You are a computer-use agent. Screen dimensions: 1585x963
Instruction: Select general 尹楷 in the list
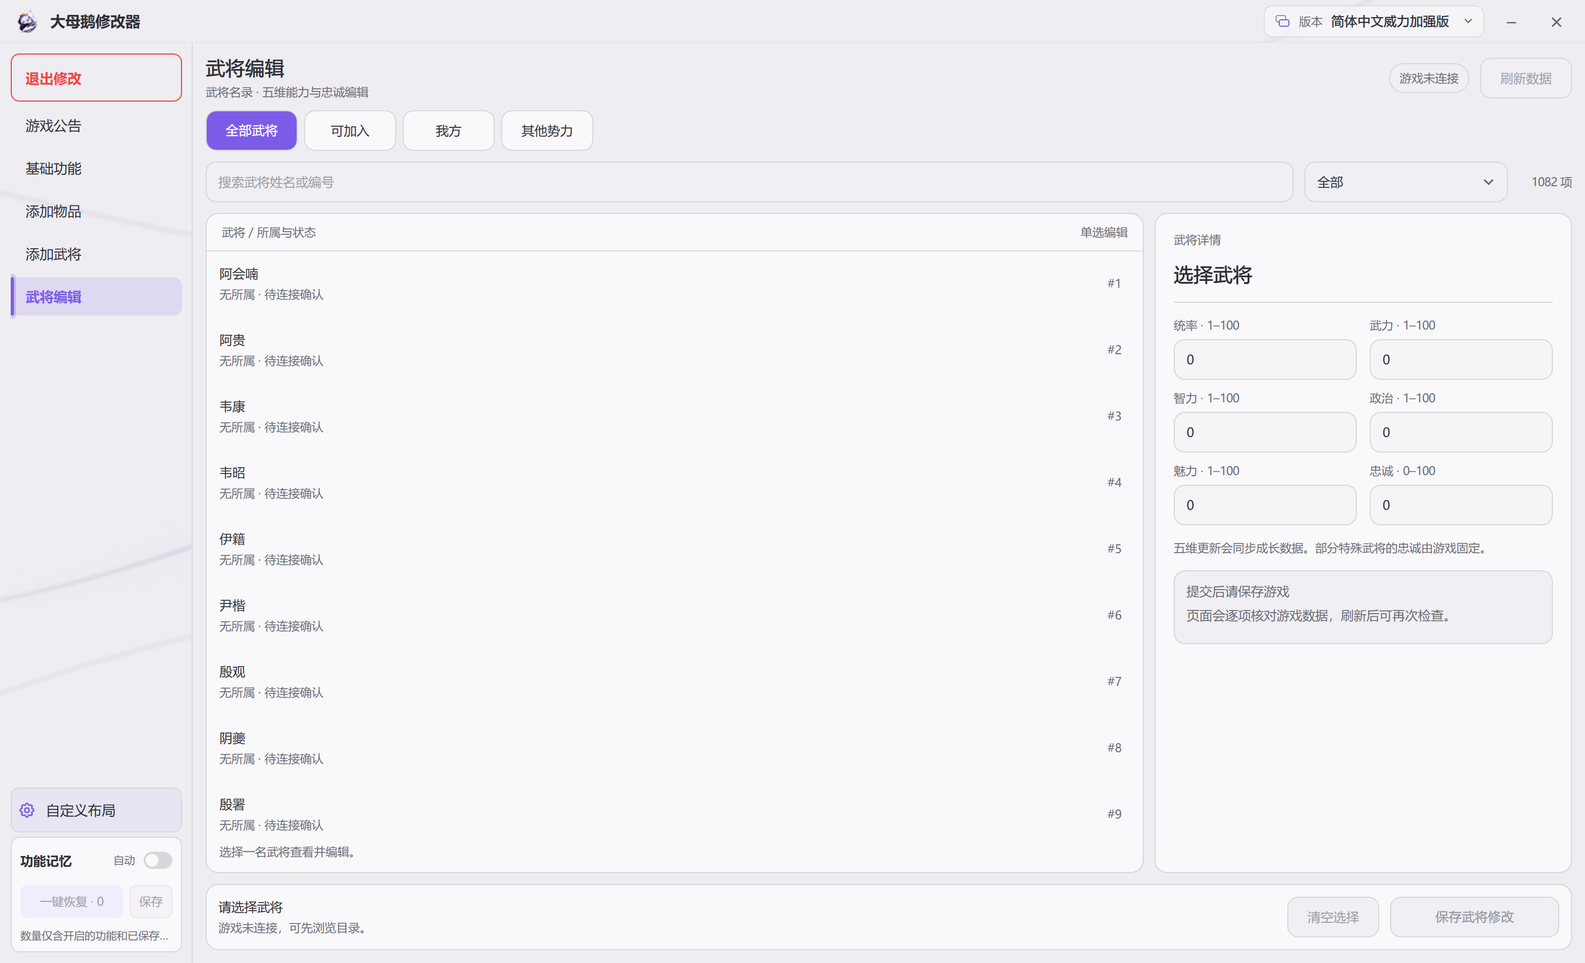pyautogui.click(x=674, y=615)
